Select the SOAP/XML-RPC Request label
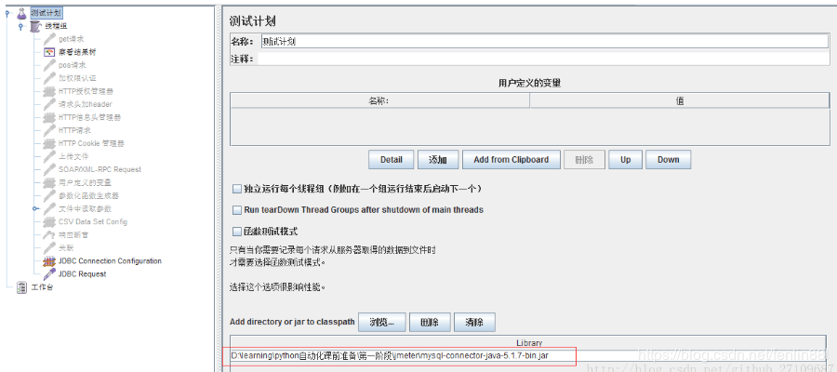 [100, 169]
